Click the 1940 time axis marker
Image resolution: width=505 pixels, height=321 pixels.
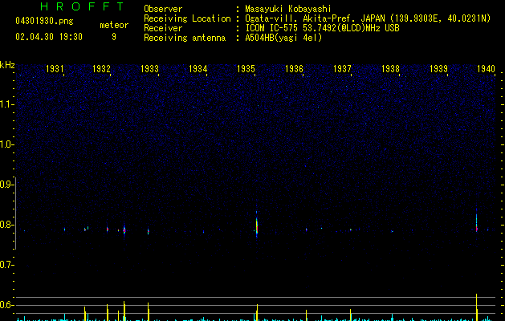[486, 68]
